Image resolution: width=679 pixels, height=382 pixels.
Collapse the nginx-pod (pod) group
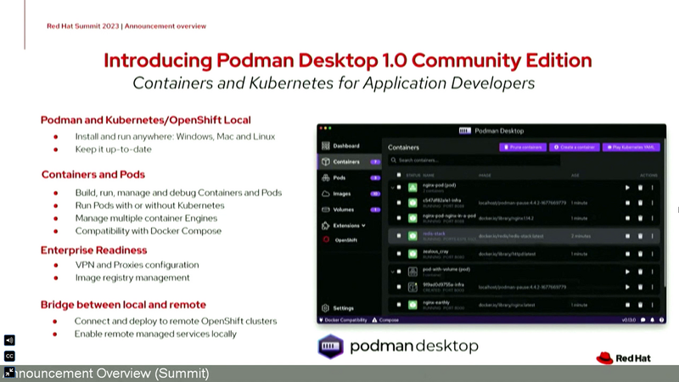tap(392, 188)
